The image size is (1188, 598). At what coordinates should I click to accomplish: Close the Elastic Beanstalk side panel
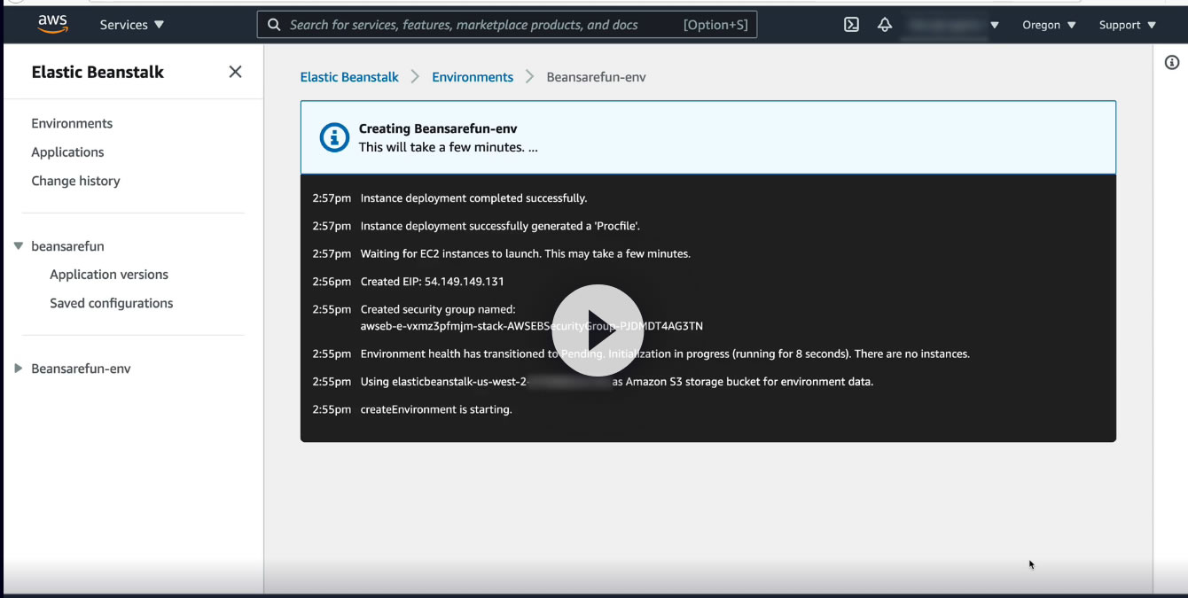[235, 72]
